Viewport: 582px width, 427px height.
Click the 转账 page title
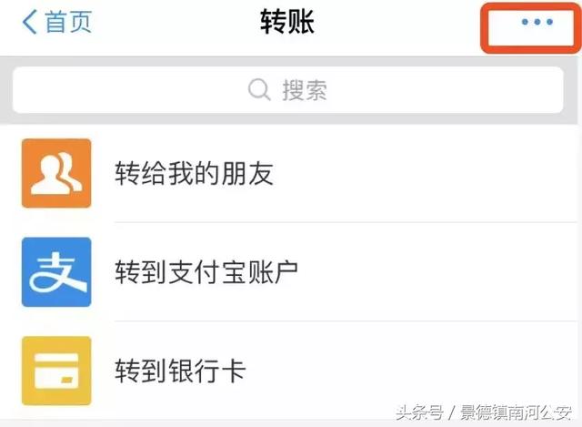[x=287, y=22]
